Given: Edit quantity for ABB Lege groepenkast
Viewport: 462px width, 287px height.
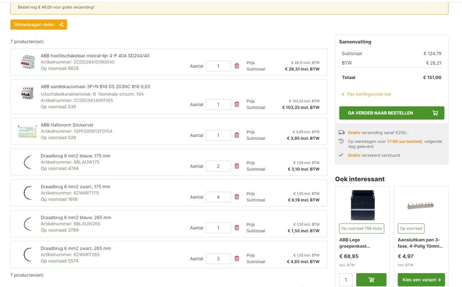Looking at the screenshot, I should pyautogui.click(x=345, y=279).
